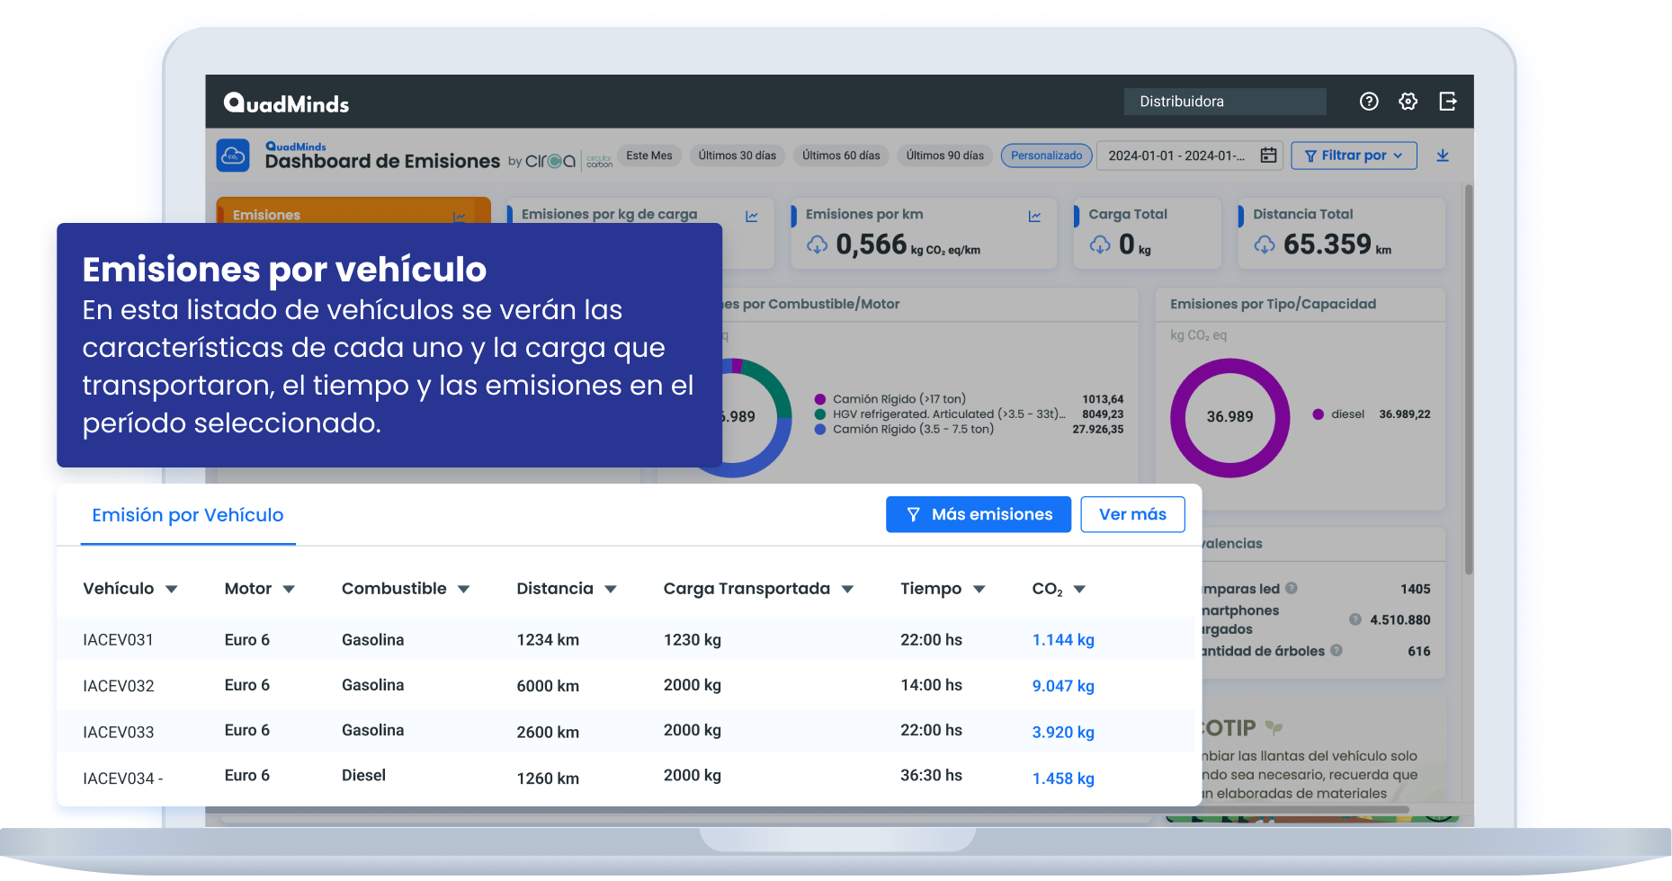
Task: Click the Distribuidora field in header
Action: 1224,102
